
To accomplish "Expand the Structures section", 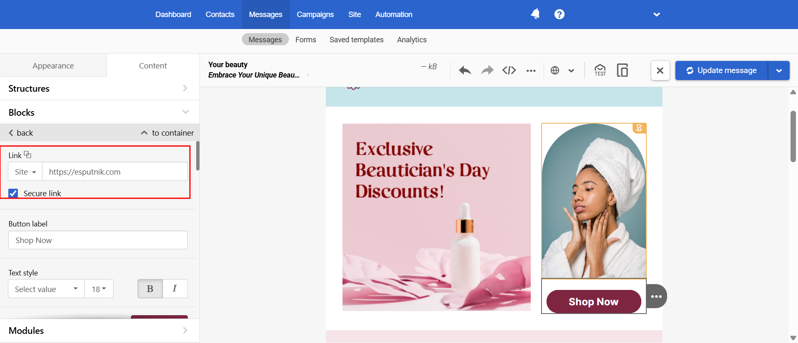I will pyautogui.click(x=100, y=88).
